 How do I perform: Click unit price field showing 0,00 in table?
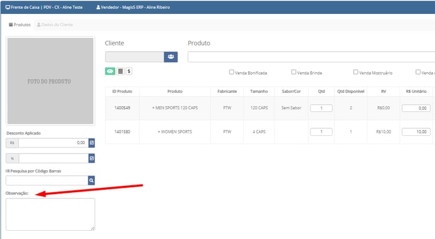416,108
